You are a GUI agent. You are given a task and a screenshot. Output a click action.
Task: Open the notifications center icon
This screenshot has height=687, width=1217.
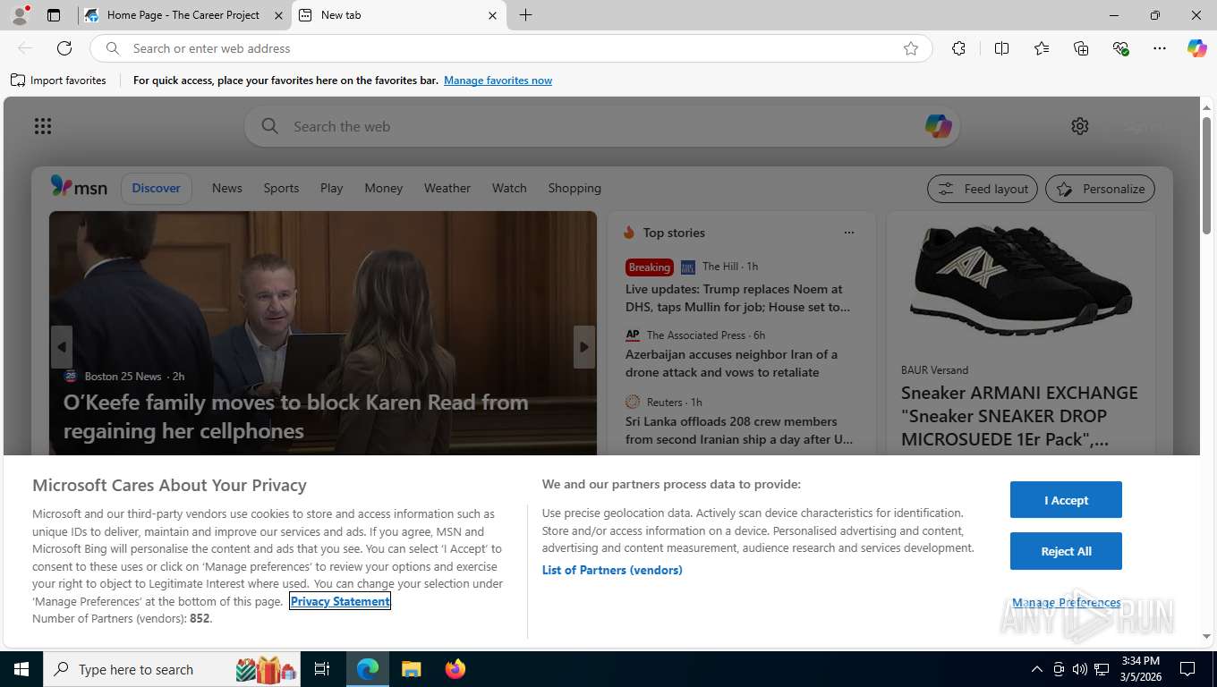click(1187, 669)
